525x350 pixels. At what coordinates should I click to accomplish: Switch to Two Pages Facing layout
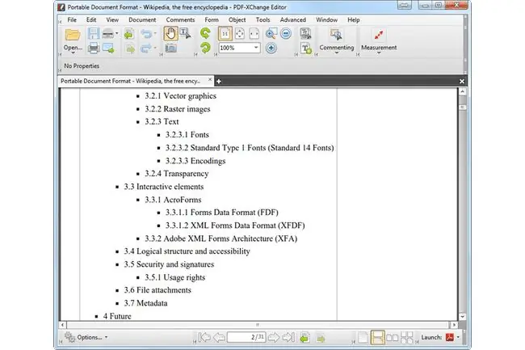click(x=392, y=337)
